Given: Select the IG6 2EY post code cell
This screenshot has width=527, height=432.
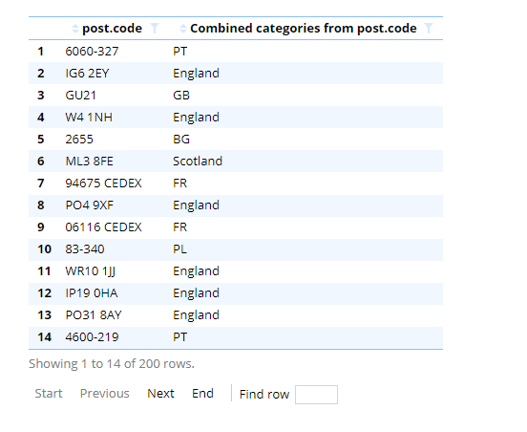Looking at the screenshot, I should (x=88, y=74).
